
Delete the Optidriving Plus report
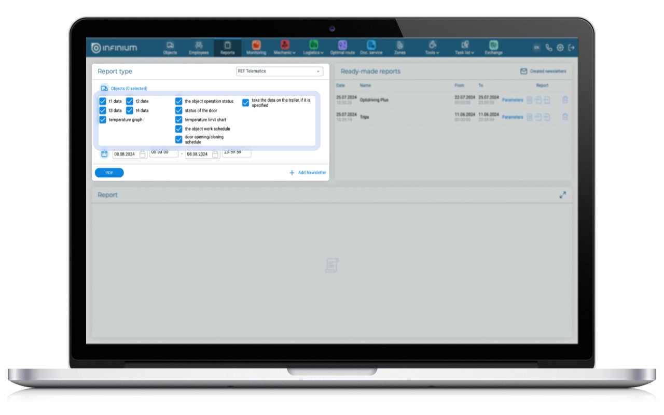coord(565,100)
